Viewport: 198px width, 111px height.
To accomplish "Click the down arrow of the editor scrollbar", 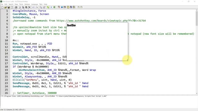I will 197,93.
